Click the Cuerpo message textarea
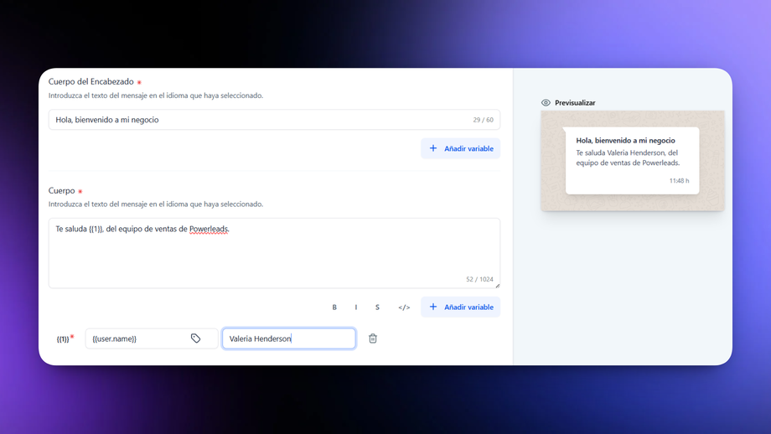The width and height of the screenshot is (771, 434). [x=274, y=253]
